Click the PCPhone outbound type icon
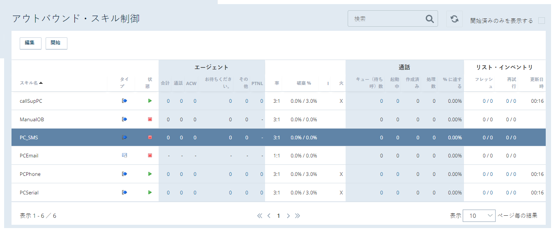This screenshot has height=233, width=556. point(125,174)
